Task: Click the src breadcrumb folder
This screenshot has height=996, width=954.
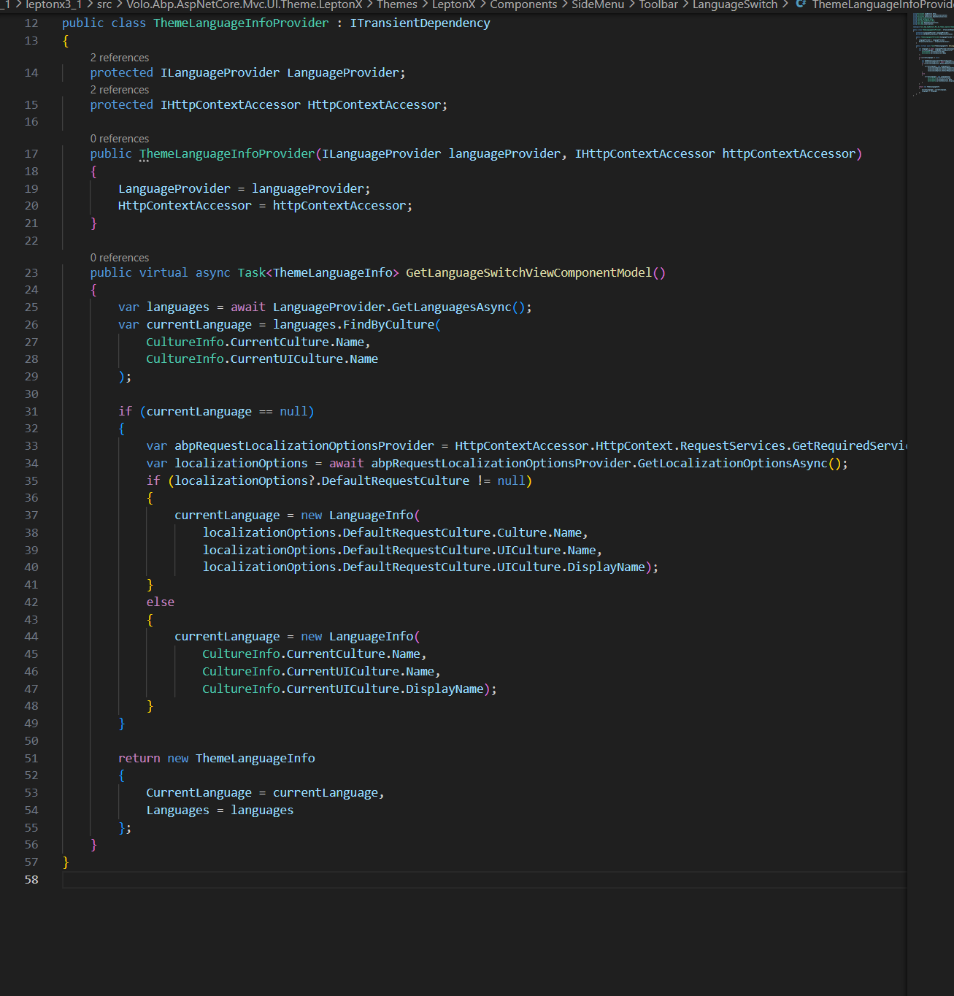Action: [104, 5]
